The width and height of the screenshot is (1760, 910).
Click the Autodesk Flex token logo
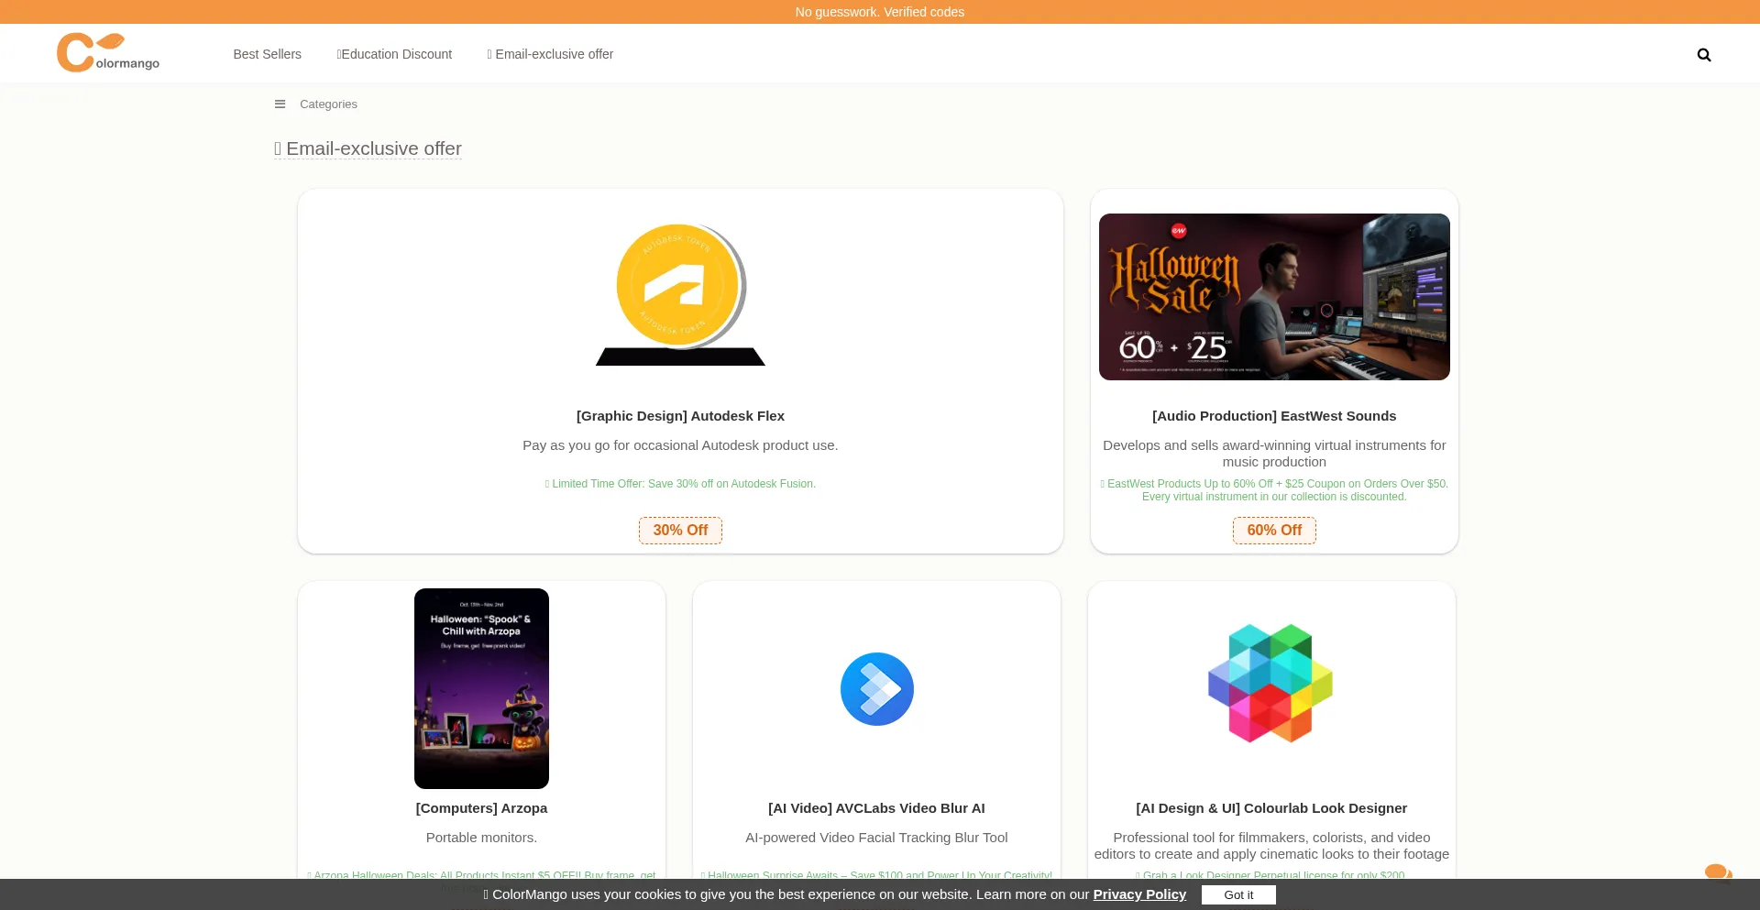[x=680, y=294]
